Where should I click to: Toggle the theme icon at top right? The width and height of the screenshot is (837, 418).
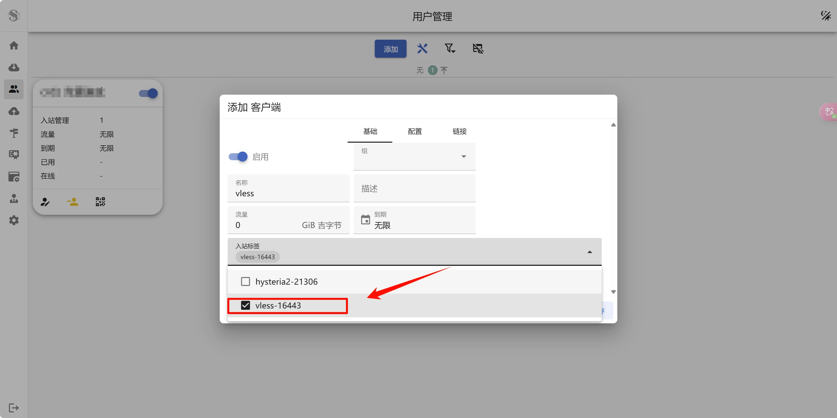pyautogui.click(x=825, y=16)
